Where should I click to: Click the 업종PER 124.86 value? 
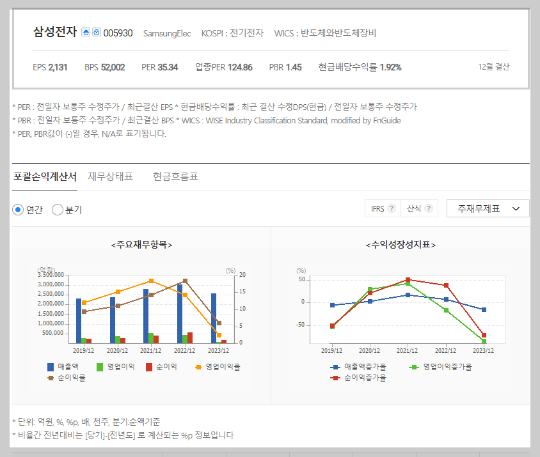[224, 67]
